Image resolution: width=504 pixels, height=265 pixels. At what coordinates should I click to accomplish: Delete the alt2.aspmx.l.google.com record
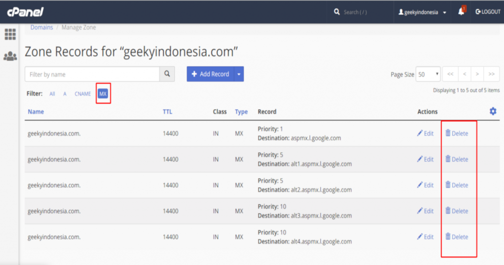457,185
